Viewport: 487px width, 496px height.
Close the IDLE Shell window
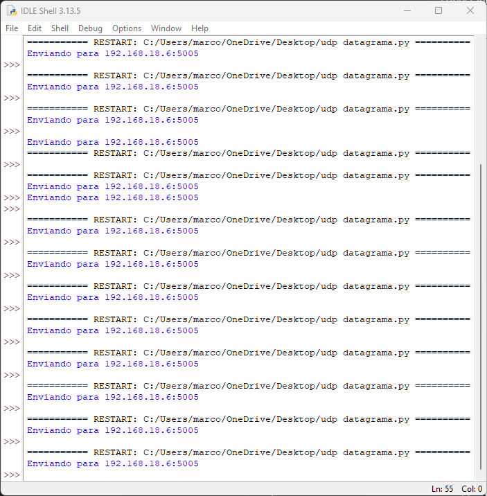[x=470, y=11]
